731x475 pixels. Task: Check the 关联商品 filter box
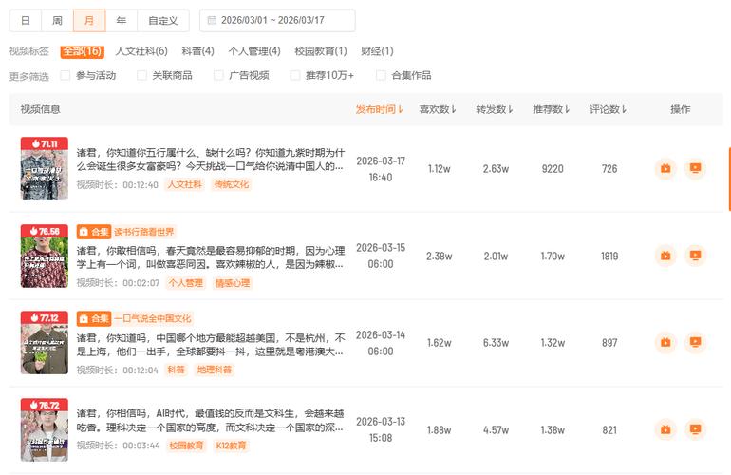(142, 75)
